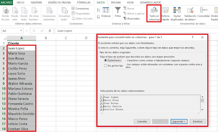Click preview scrollbar down arrow
This screenshot has width=218, height=132.
point(202,110)
